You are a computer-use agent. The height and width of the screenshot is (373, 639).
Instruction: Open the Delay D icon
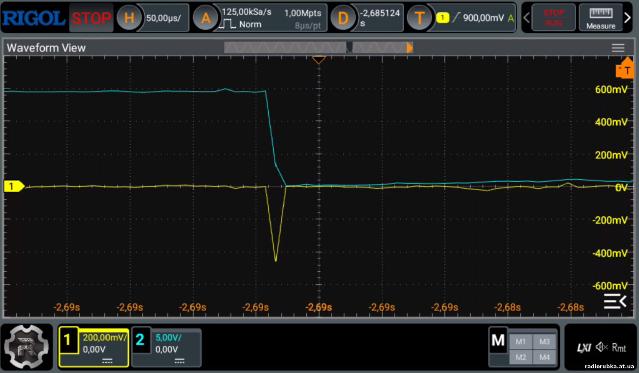click(x=343, y=18)
